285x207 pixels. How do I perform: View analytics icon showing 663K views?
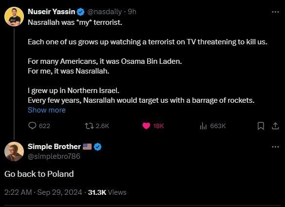click(x=203, y=126)
